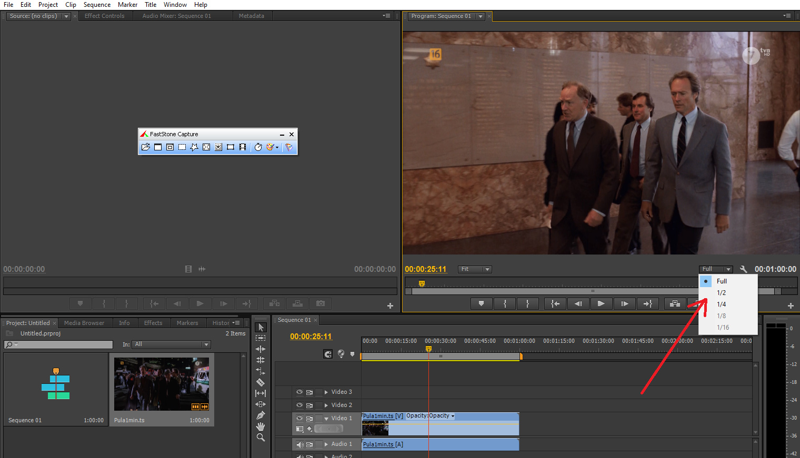Choose 1/2 playback resolution
Viewport: 800px width, 458px height.
728,293
